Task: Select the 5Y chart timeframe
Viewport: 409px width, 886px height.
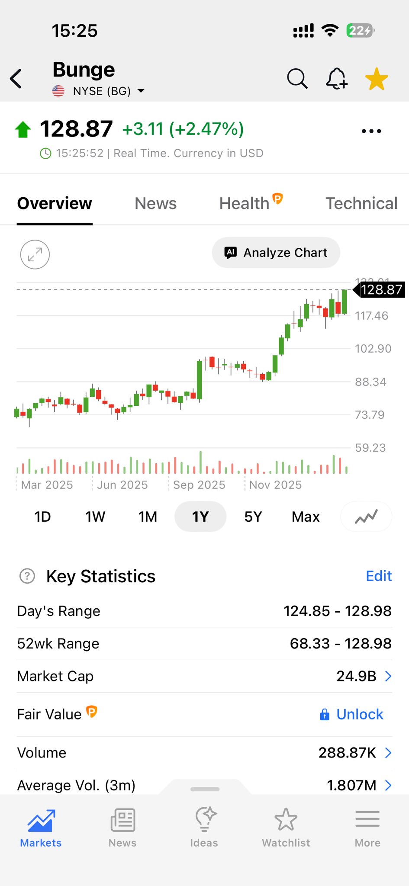Action: click(253, 517)
